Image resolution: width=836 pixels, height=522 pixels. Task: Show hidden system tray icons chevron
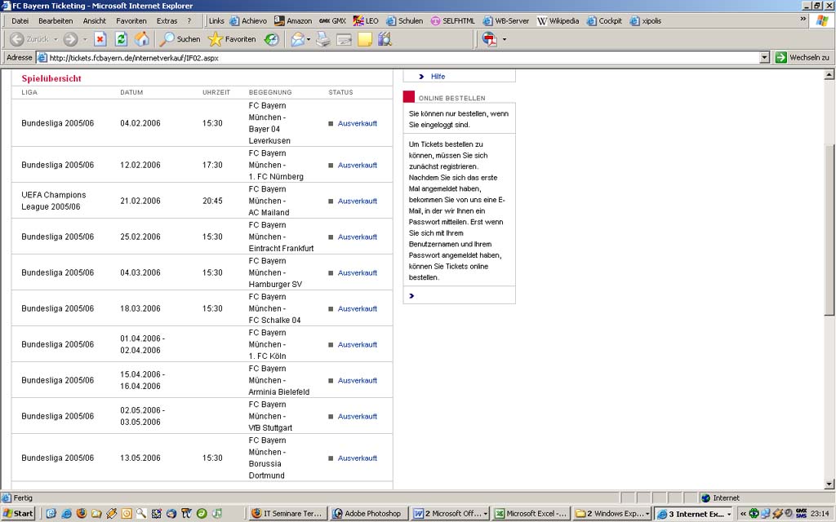(743, 514)
